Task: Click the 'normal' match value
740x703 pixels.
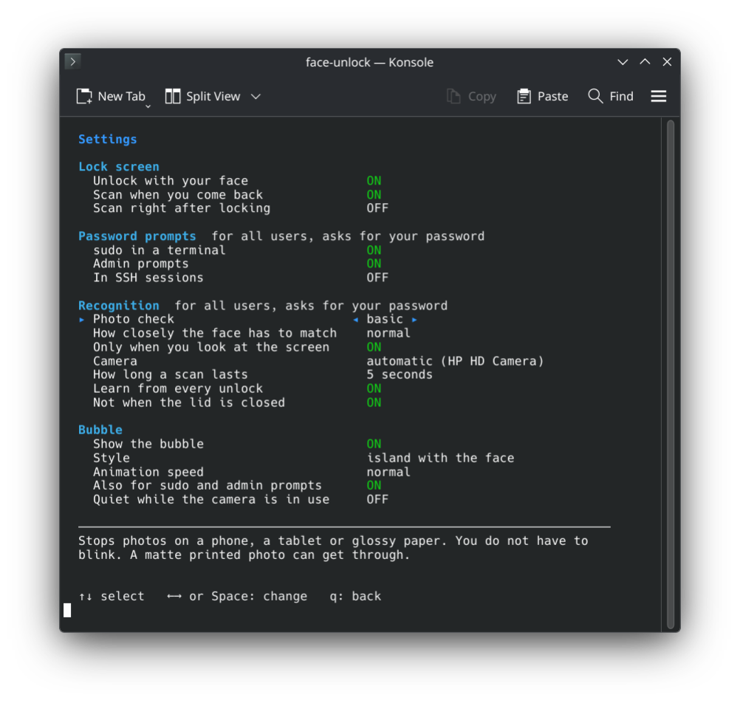Action: point(388,333)
